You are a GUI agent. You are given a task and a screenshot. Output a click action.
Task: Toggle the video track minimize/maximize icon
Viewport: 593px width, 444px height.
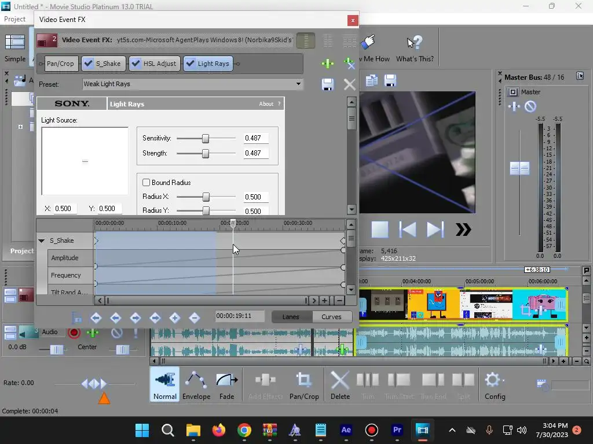pyautogui.click(x=10, y=295)
